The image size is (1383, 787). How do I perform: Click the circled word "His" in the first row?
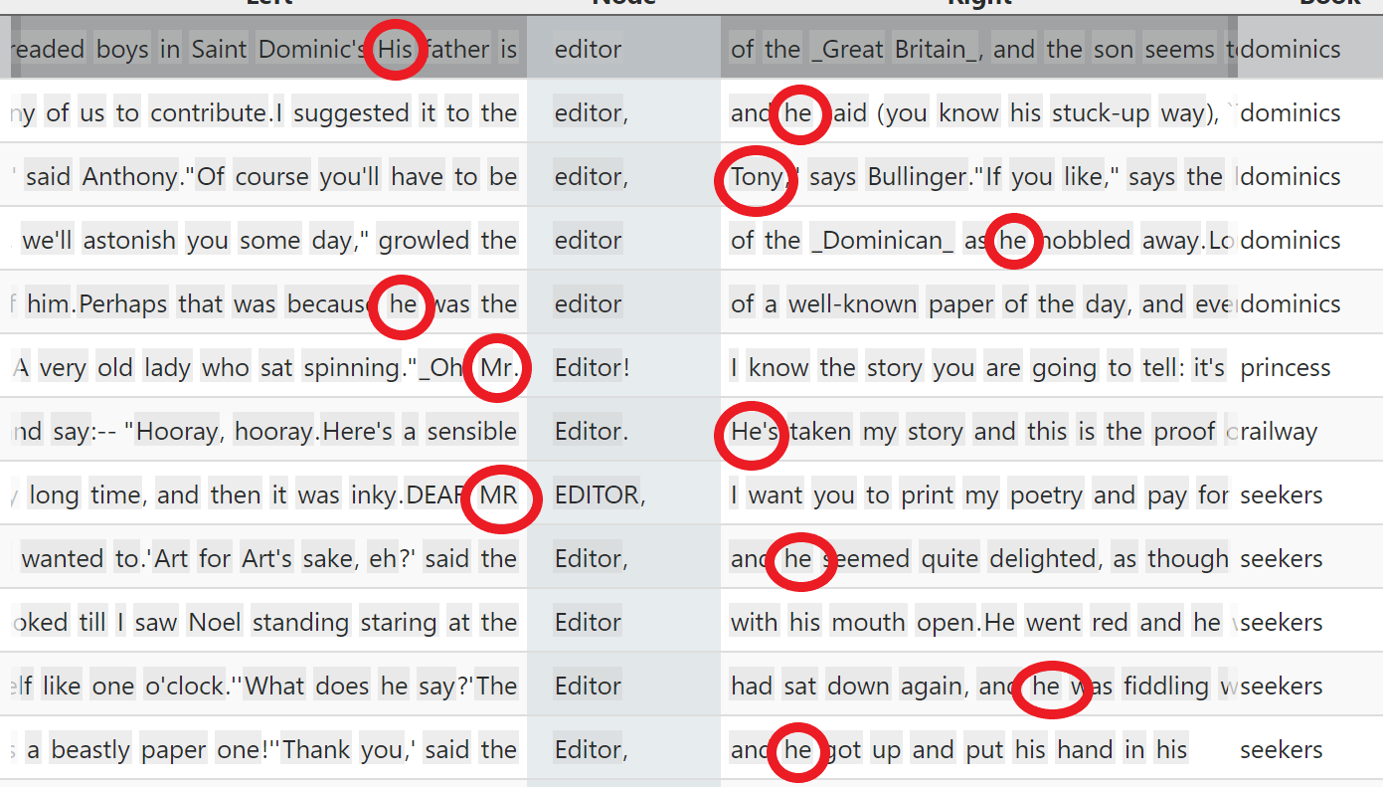point(395,50)
